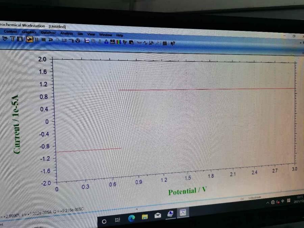Click the faded icon right of the Zoom magnifier
The image size is (304, 228).
(x=100, y=41)
